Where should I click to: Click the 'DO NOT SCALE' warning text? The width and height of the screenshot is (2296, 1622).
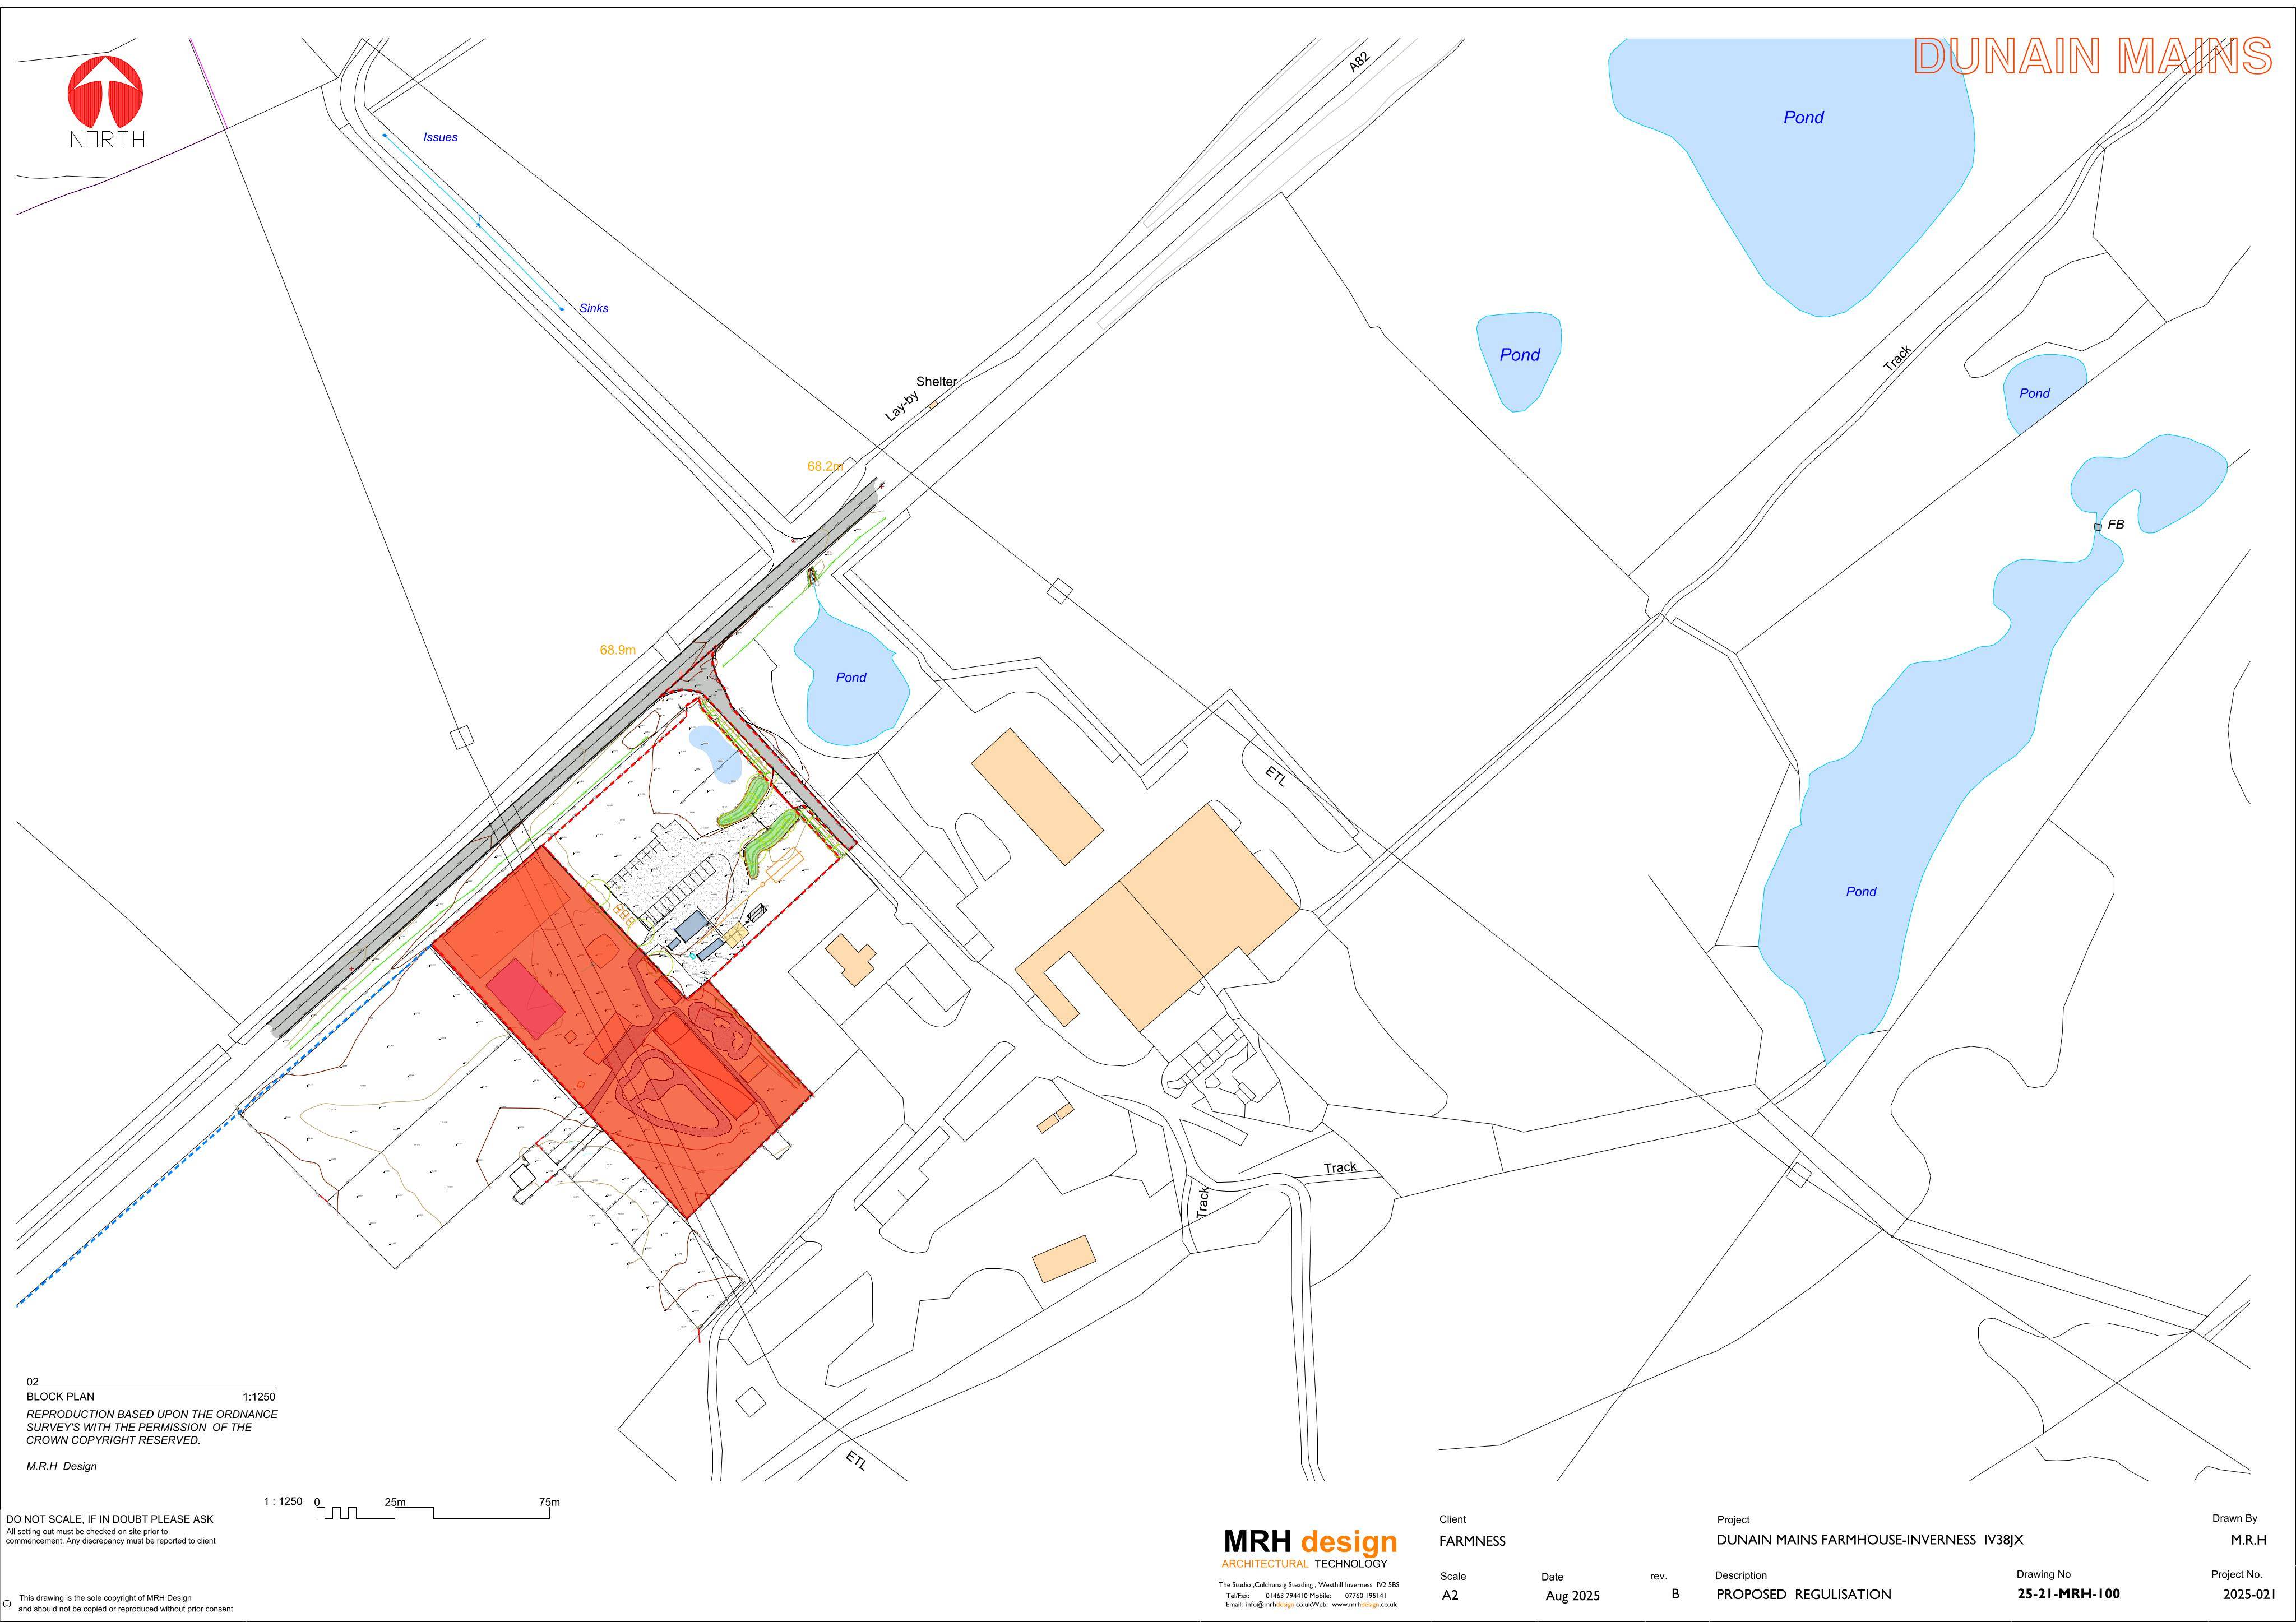coord(110,1519)
